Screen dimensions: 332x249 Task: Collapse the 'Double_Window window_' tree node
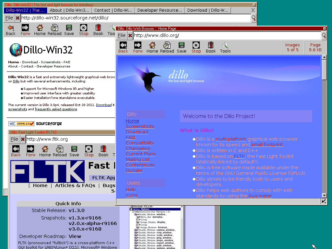tap(138, 214)
